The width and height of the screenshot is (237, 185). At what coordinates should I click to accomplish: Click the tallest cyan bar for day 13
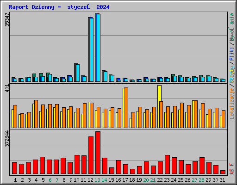(x=99, y=48)
